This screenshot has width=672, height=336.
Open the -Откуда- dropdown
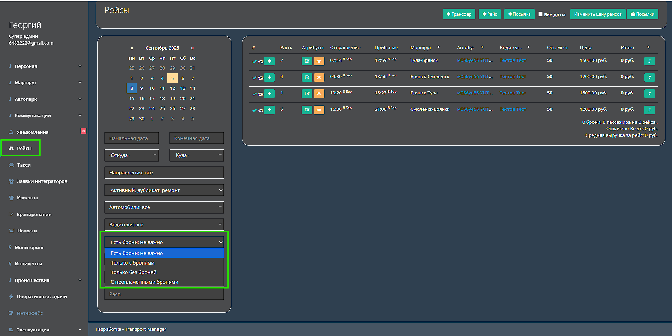(132, 155)
